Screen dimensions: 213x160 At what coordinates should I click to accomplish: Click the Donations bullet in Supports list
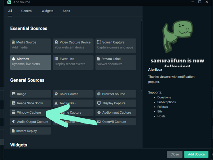pos(164,97)
